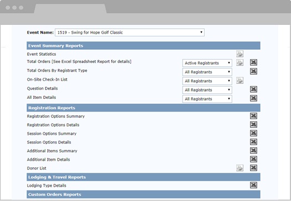Click the Lodging Type Details label
Image resolution: width=291 pixels, height=201 pixels.
pos(46,186)
